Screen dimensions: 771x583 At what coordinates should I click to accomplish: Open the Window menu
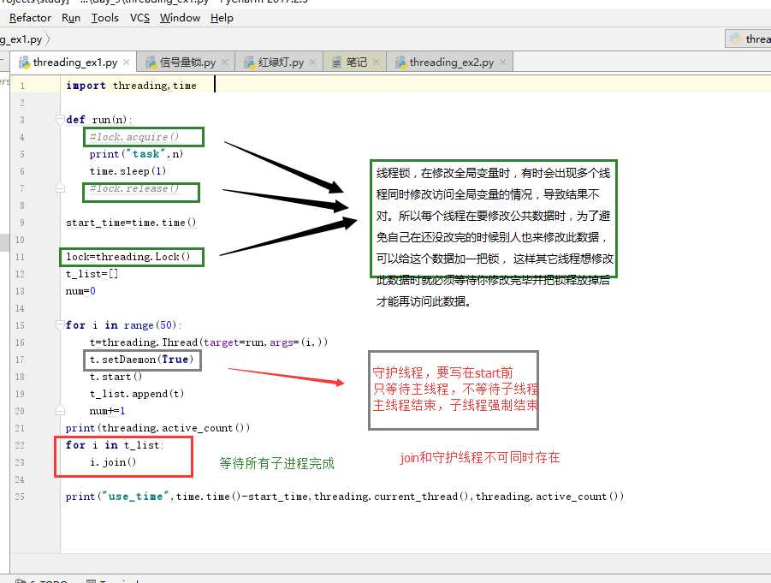[180, 18]
